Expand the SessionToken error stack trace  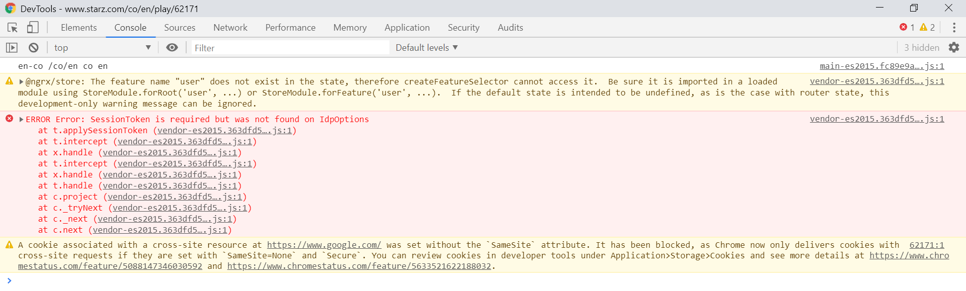click(21, 120)
